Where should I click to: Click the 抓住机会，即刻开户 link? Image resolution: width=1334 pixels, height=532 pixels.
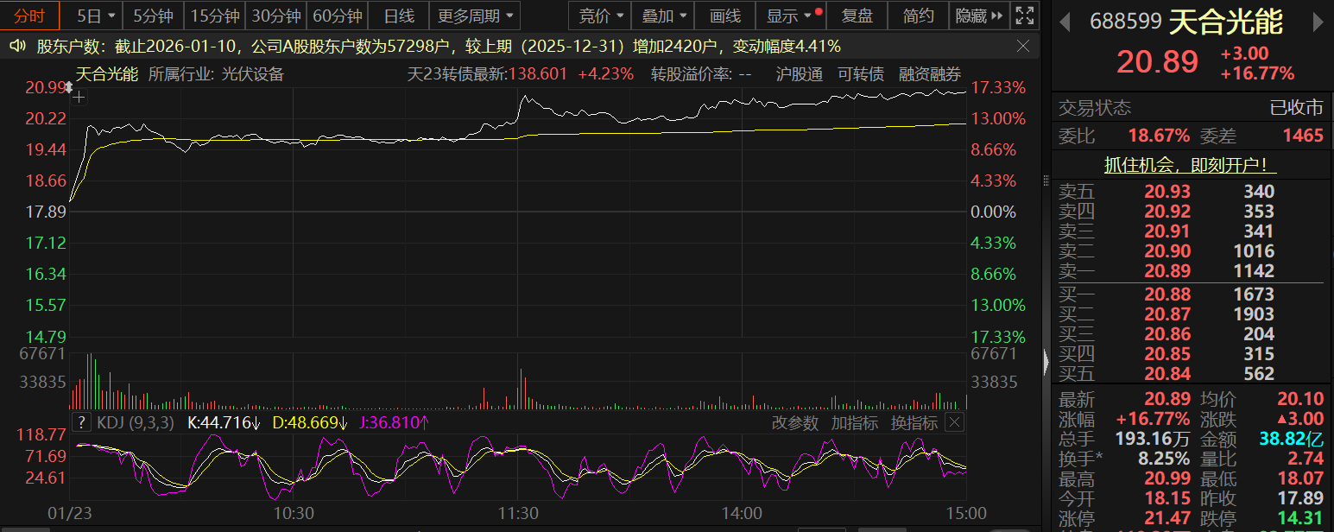click(x=1191, y=164)
